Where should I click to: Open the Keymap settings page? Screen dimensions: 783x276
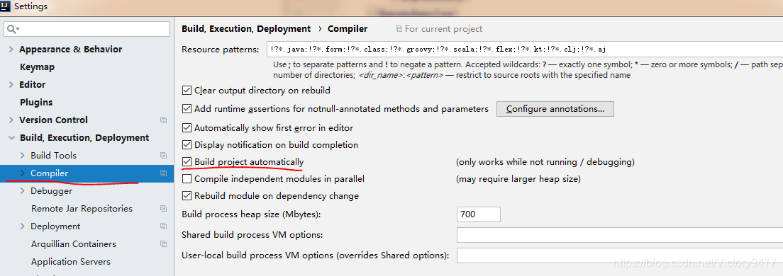(37, 67)
